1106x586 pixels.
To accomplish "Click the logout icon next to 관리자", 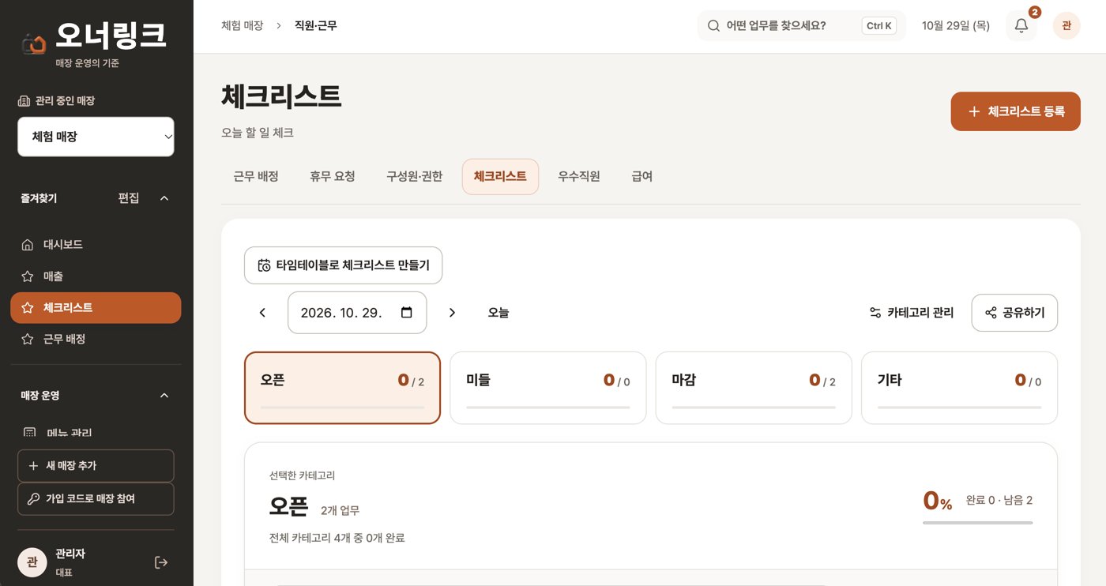I will pos(161,562).
